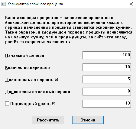This screenshot has width=136, height=129.
Task: Focus the income tax field showing 13
Action: coord(107,104)
